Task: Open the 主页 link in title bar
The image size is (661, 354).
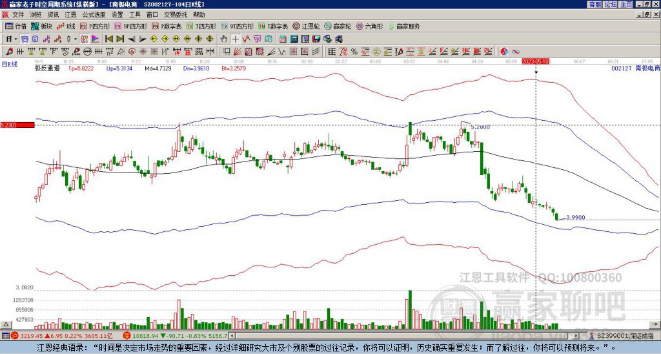Action: tap(625, 5)
